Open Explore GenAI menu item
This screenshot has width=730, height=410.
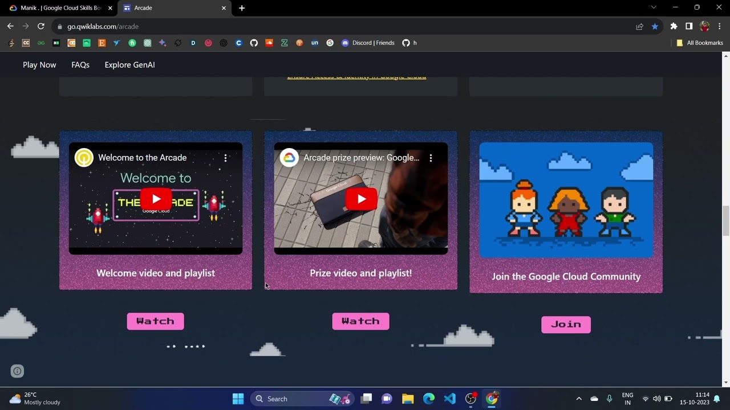point(129,65)
